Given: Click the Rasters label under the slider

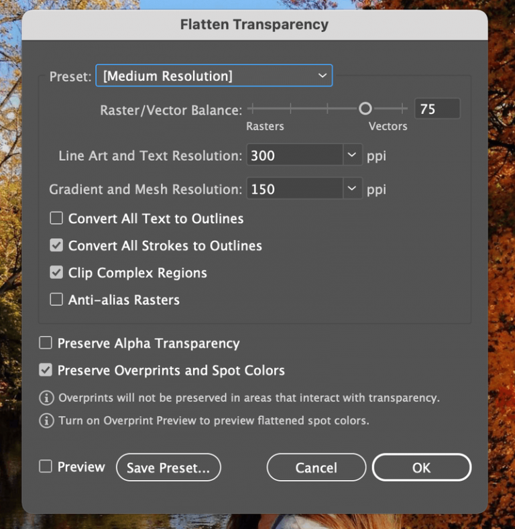Looking at the screenshot, I should [x=265, y=126].
